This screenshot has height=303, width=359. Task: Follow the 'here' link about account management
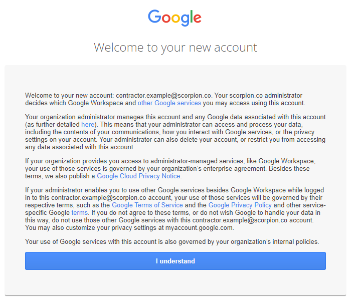(x=88, y=124)
